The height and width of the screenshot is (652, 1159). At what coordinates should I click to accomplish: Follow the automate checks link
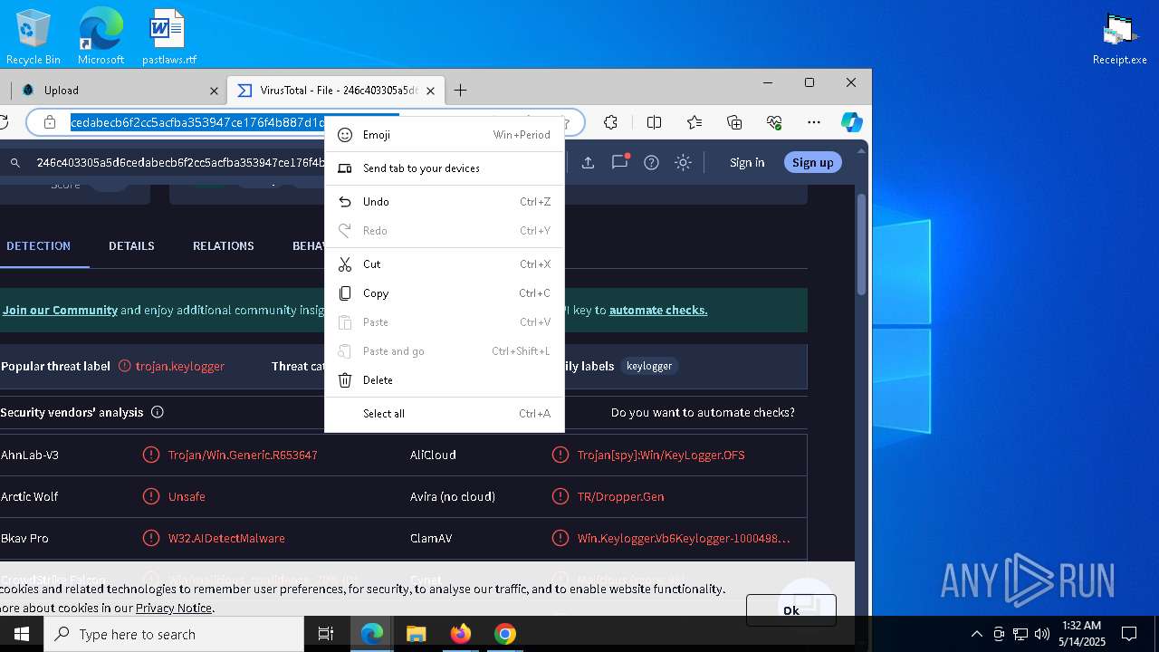click(658, 310)
